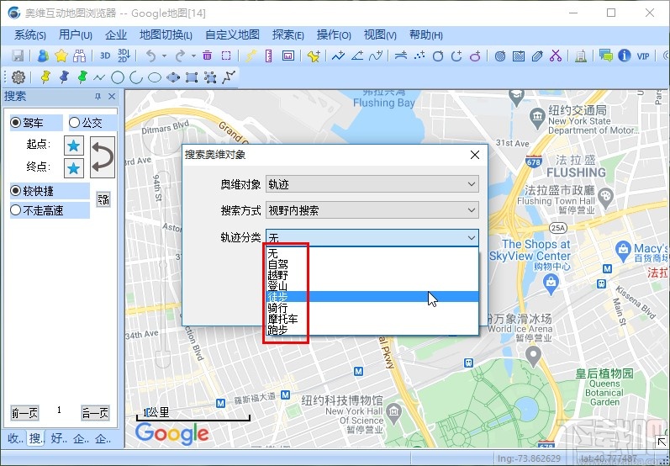Select the full circle drawing tool
The height and width of the screenshot is (466, 670).
click(x=118, y=77)
